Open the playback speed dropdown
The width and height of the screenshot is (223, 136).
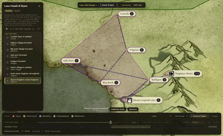215,122
